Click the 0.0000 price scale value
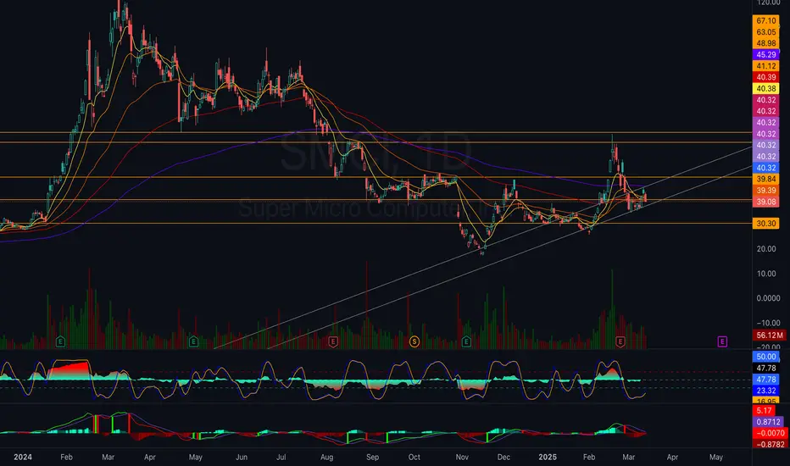790x466 pixels. [768, 298]
